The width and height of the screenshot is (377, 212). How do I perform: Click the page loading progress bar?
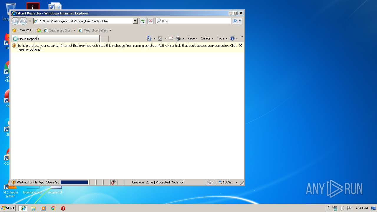click(x=74, y=182)
